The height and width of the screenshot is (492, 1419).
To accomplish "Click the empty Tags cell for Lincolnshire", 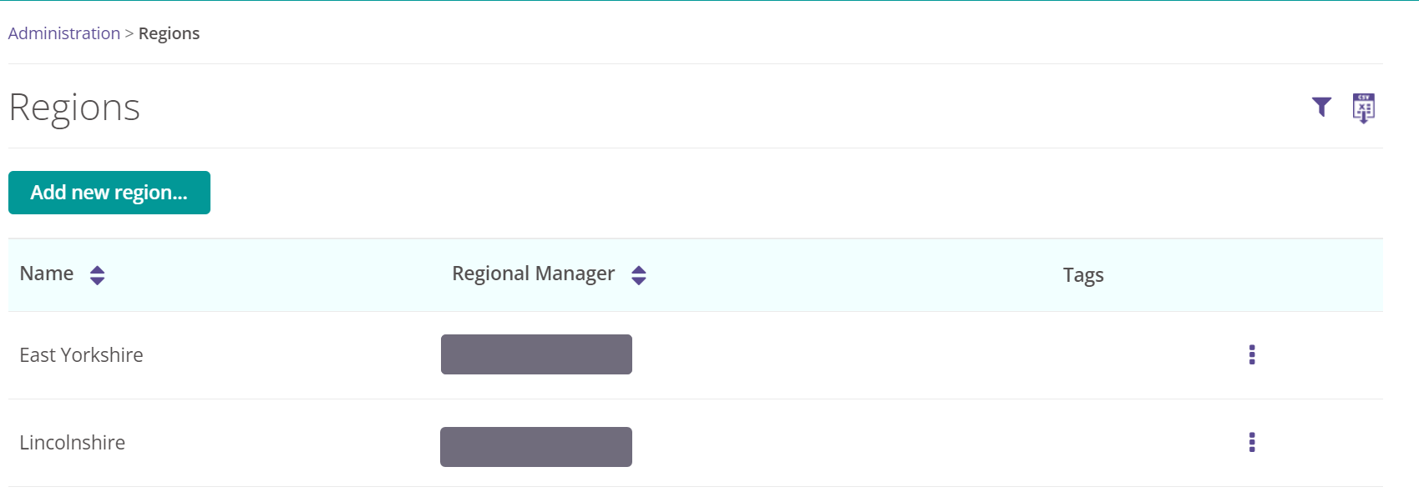I will pyautogui.click(x=1083, y=443).
